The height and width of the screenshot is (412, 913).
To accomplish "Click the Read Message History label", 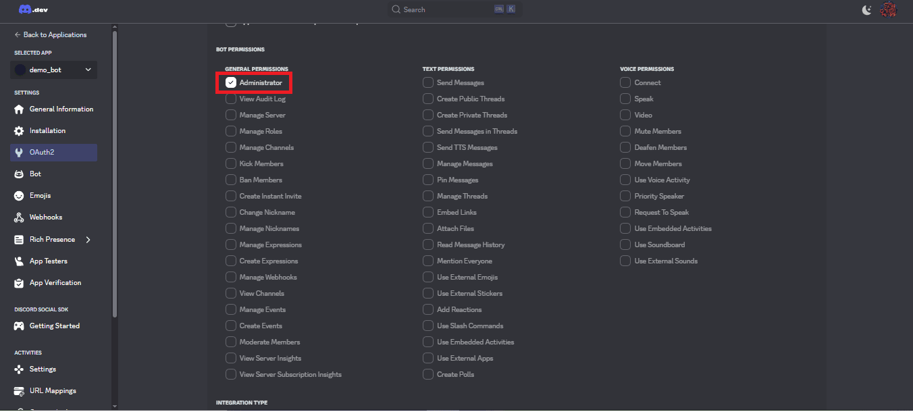I will 471,245.
